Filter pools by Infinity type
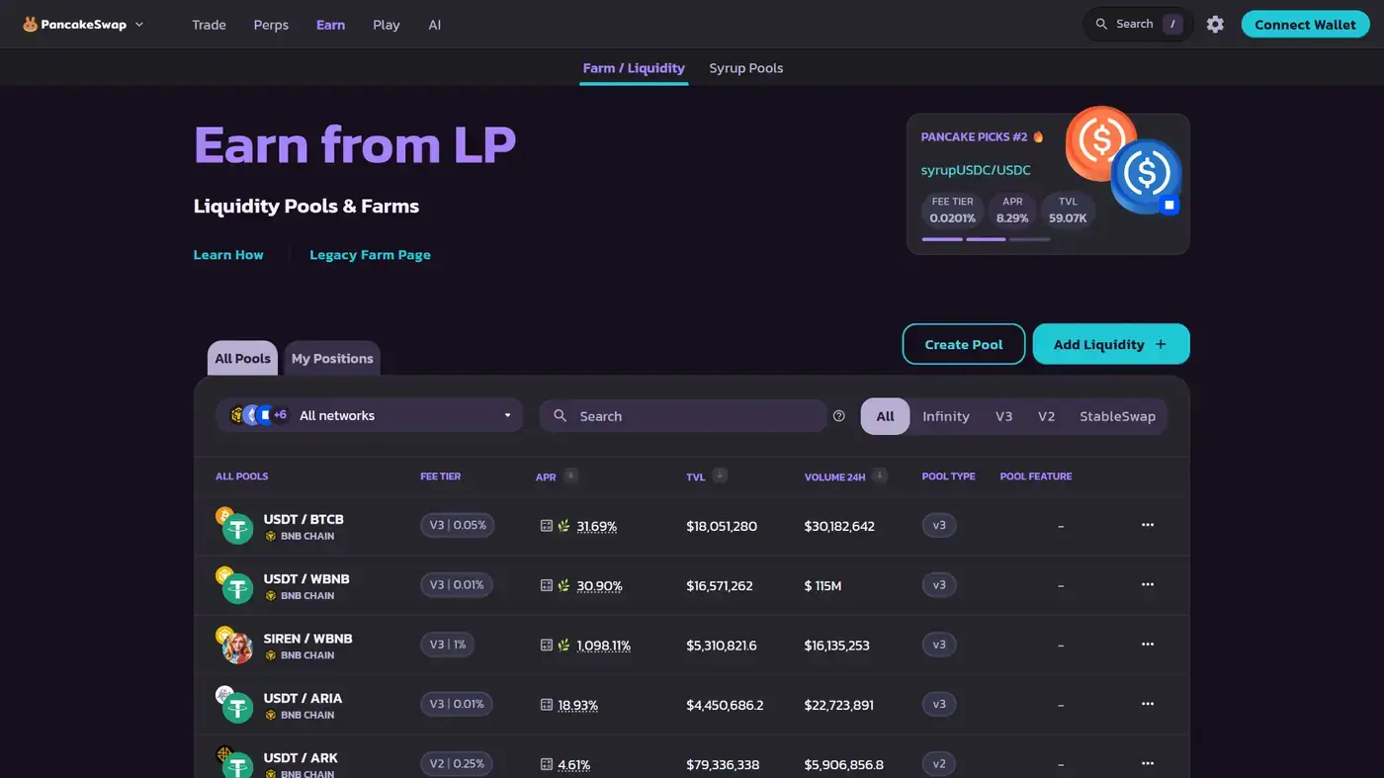This screenshot has height=778, width=1384. coord(945,416)
